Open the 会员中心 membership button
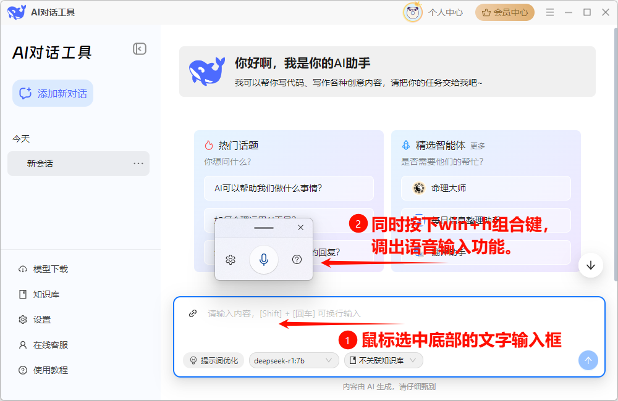 pyautogui.click(x=504, y=12)
